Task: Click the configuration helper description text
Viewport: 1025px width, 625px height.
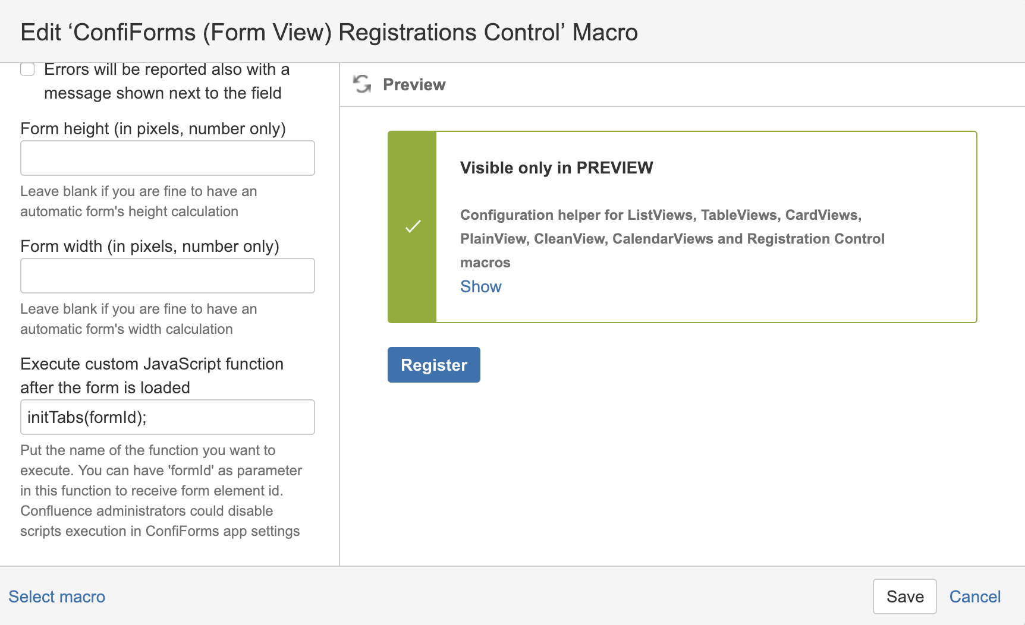Action: coord(672,239)
